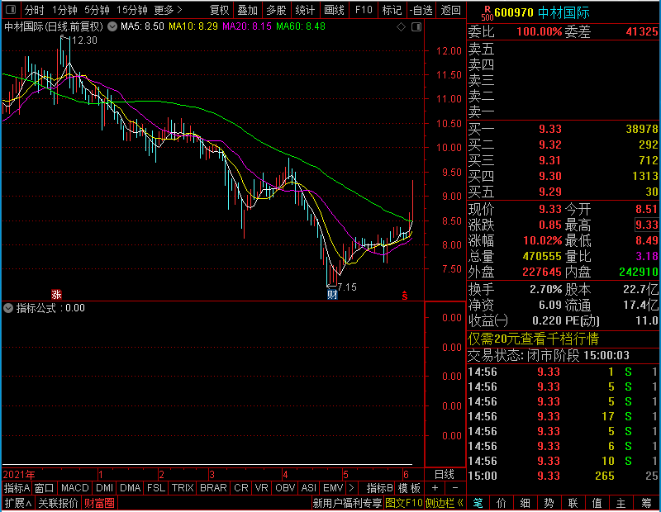Select the VR indicator tab
This screenshot has height=512, width=661.
tap(261, 488)
